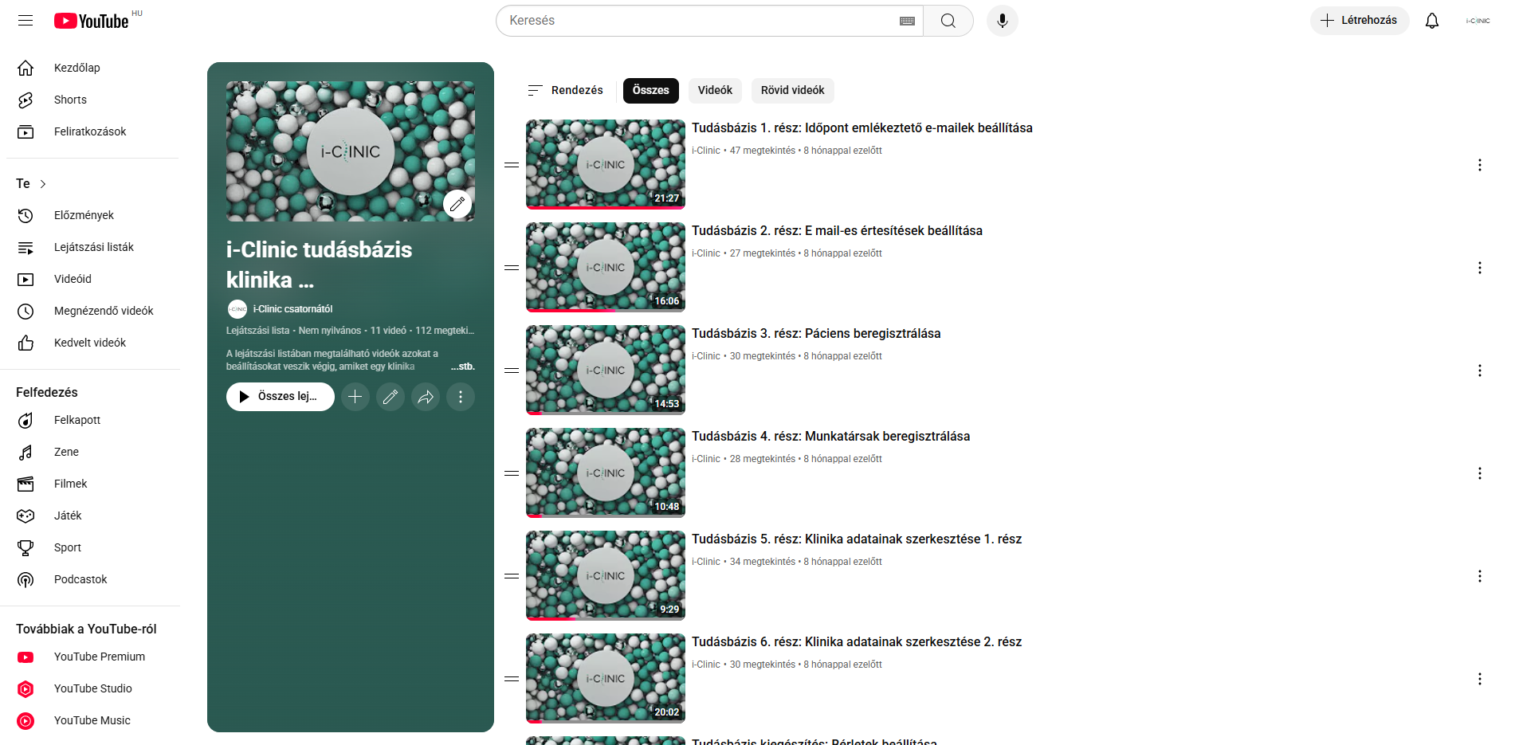Open YouTube Music link
1515x745 pixels.
[92, 720]
